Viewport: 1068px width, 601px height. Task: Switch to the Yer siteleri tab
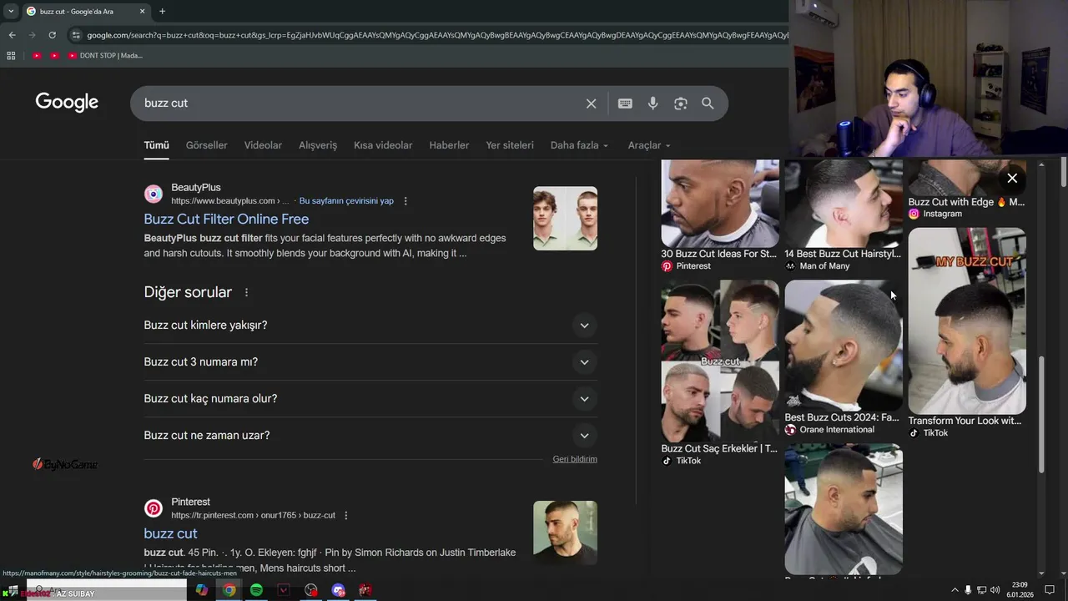[510, 145]
